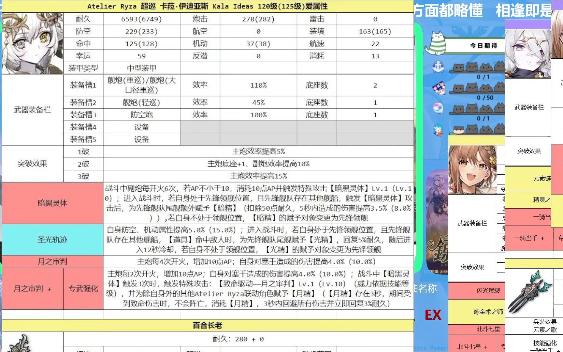The width and height of the screenshot is (563, 352).
Task: Select the 装备槽4 cell
Action: tap(83, 127)
